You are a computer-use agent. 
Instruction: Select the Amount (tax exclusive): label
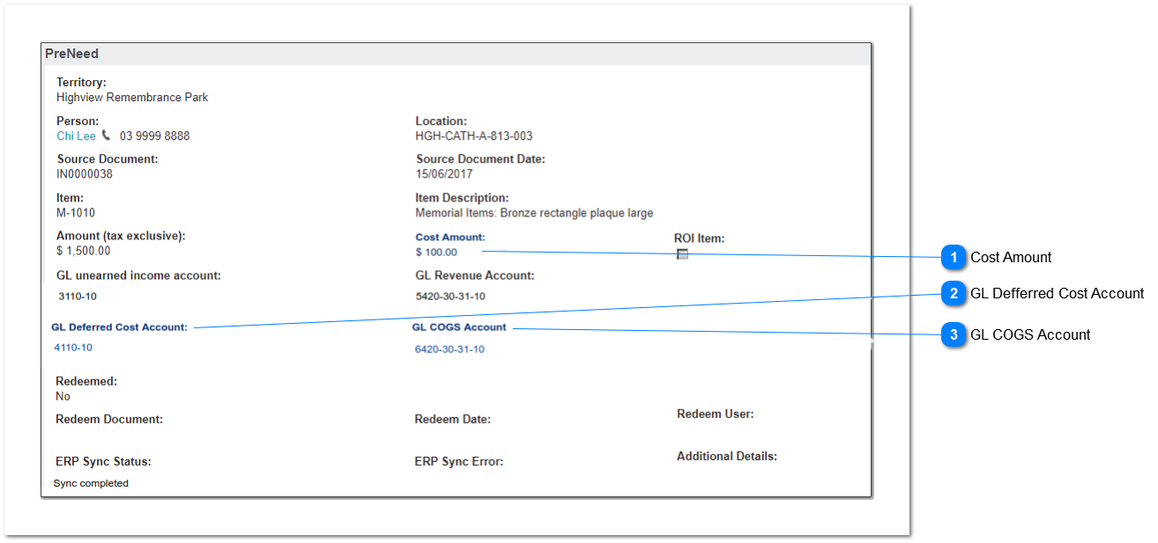(122, 236)
